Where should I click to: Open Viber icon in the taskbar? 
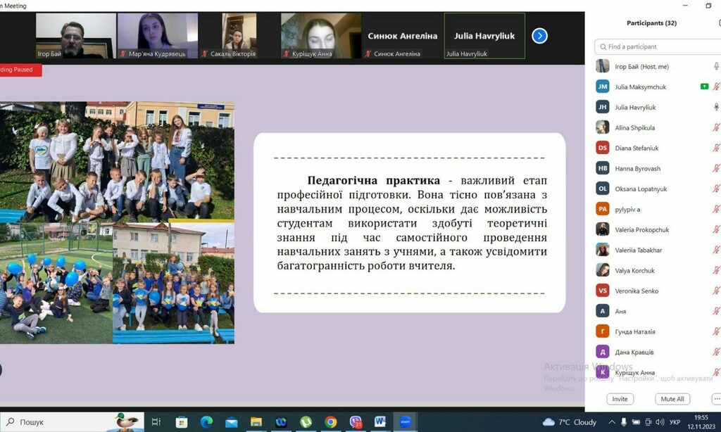point(356,422)
